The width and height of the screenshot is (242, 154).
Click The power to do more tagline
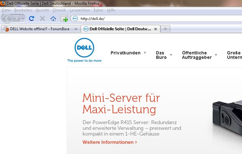tap(84, 60)
